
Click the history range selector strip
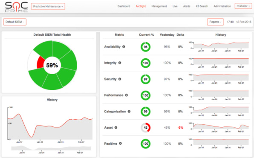(51, 148)
